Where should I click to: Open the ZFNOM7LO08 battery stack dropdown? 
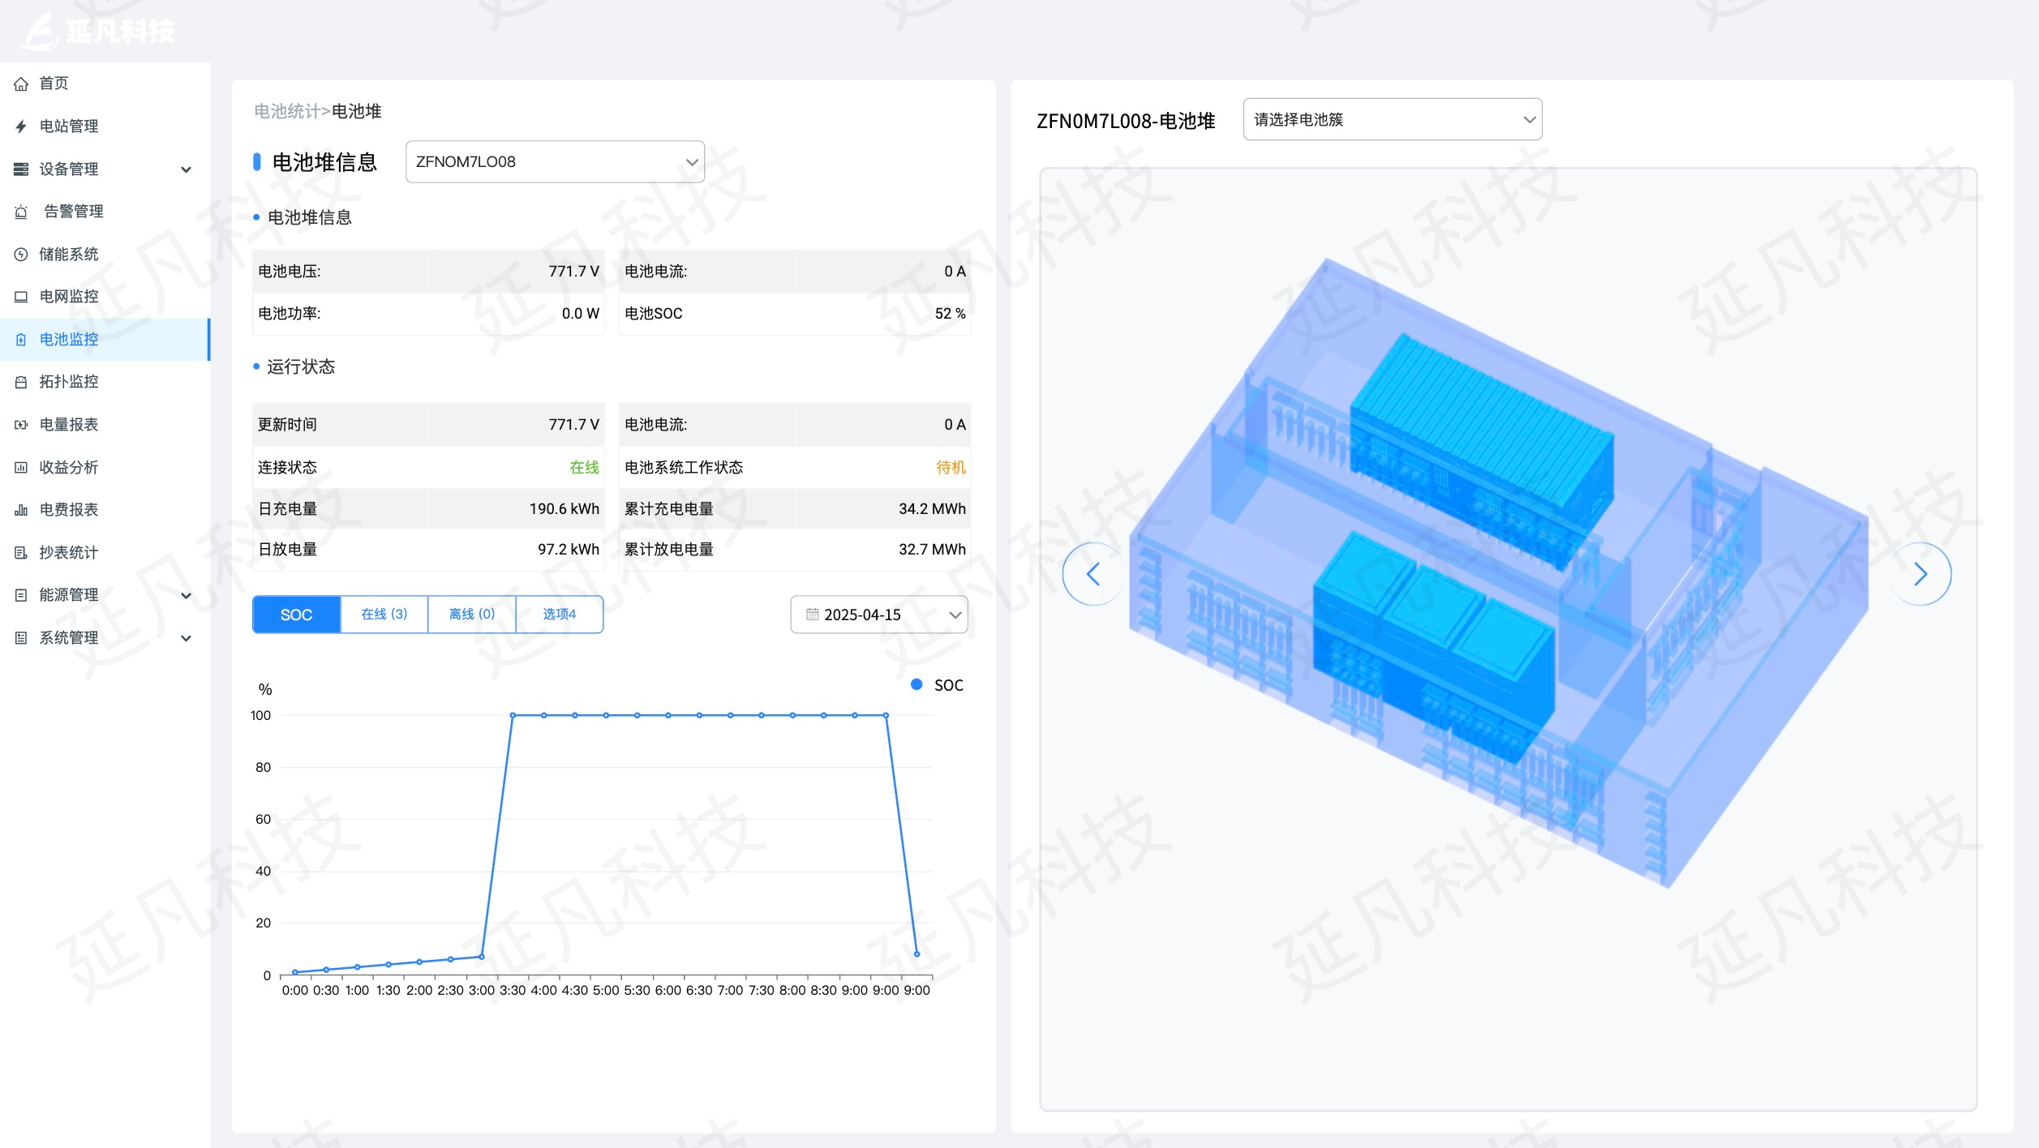(x=555, y=162)
